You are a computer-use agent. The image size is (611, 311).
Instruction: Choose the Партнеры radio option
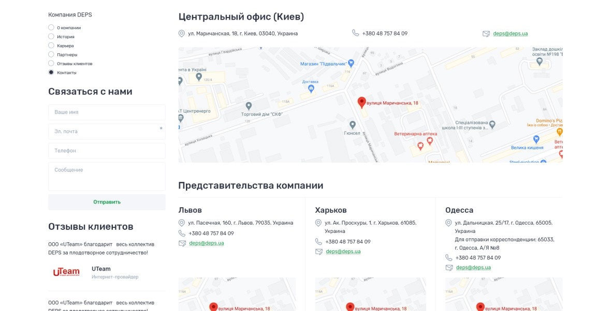coord(51,54)
